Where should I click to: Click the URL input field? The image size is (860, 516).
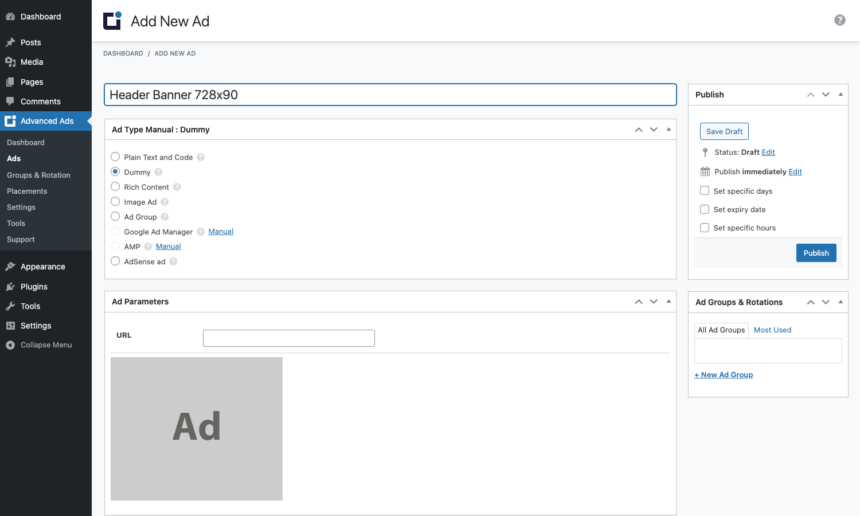tap(289, 338)
